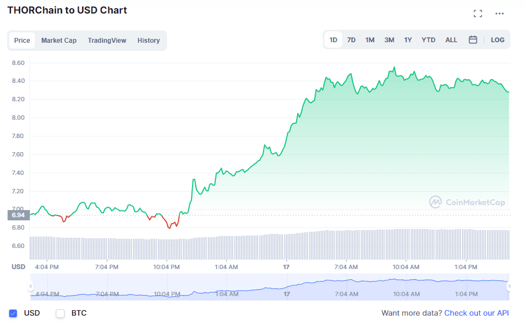Switch to the Market Cap tab

(x=59, y=40)
